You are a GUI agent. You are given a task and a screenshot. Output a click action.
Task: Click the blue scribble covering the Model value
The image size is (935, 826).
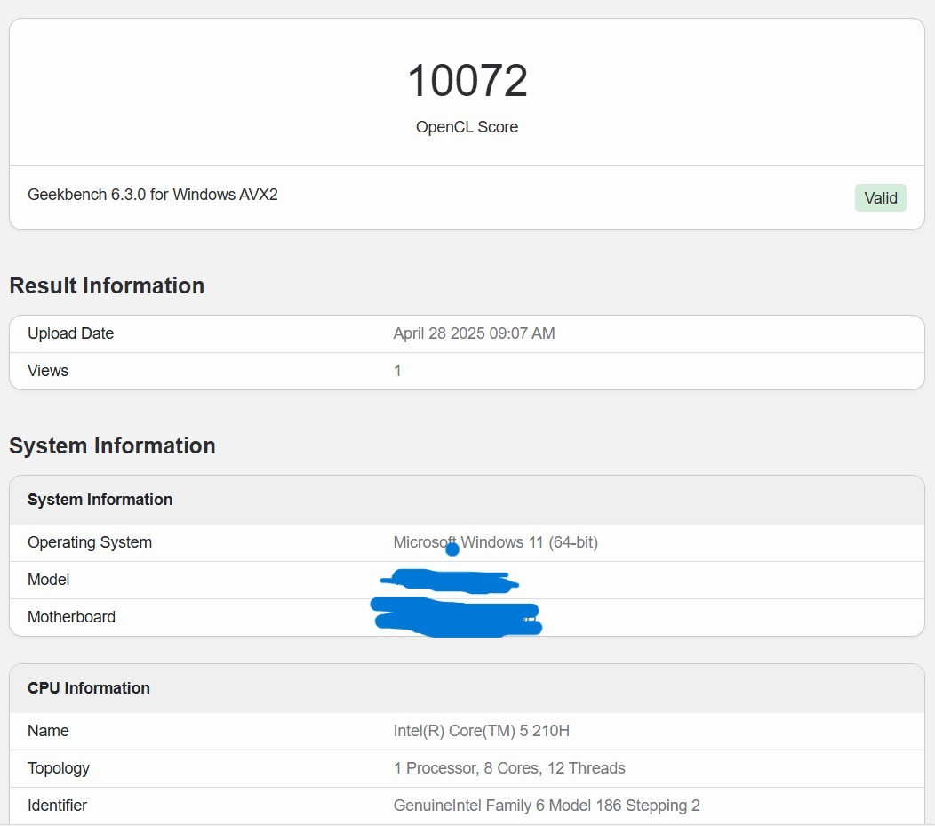(x=449, y=581)
